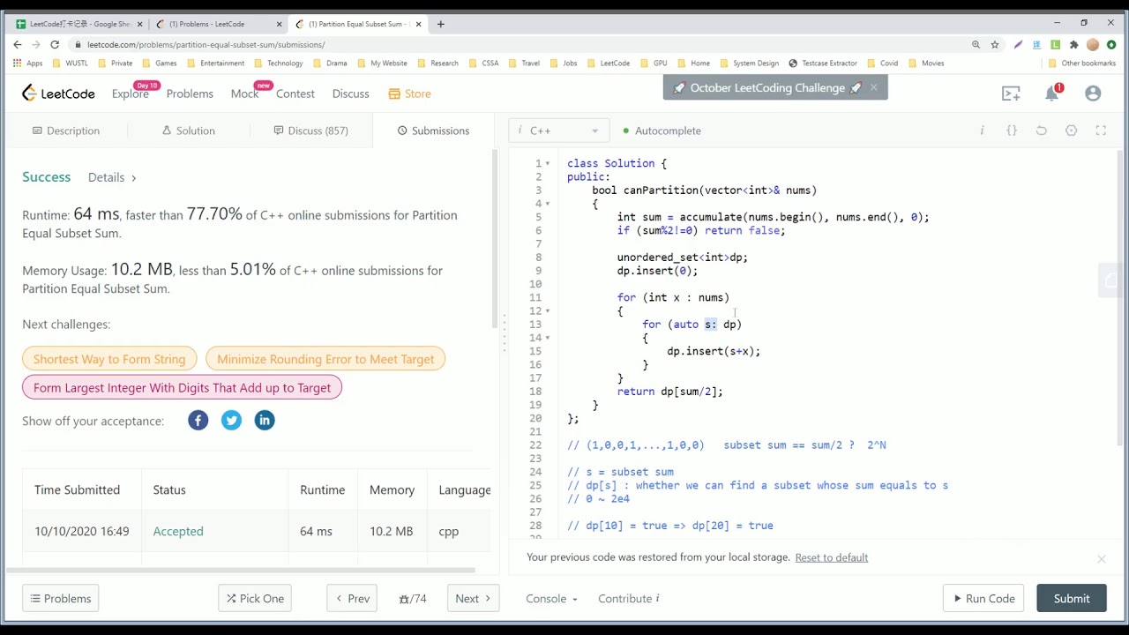Switch to the Description tab
Screen dimensions: 1129x635
66,131
